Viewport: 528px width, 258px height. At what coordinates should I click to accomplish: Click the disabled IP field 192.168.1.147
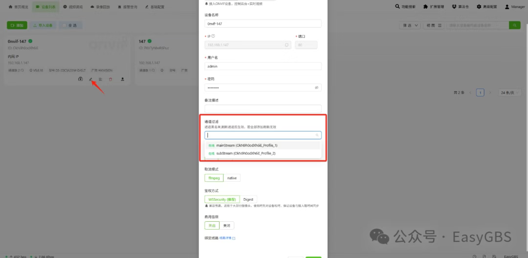point(248,45)
